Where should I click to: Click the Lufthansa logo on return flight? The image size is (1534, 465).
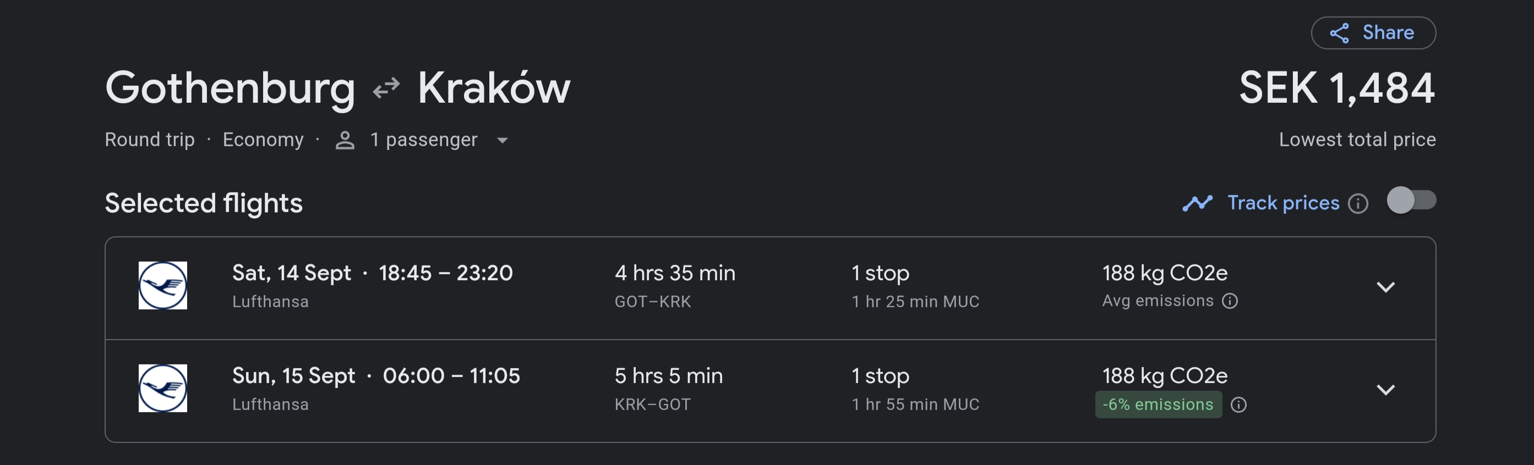pos(162,388)
